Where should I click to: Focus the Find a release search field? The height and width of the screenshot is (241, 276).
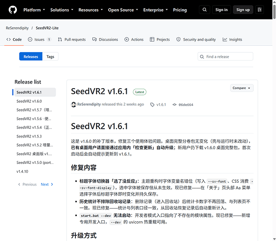(225, 56)
